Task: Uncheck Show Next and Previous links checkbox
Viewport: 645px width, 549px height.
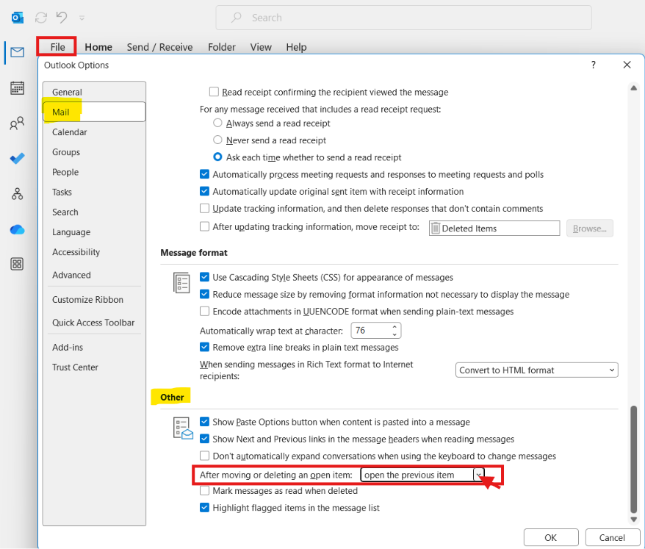Action: (204, 439)
